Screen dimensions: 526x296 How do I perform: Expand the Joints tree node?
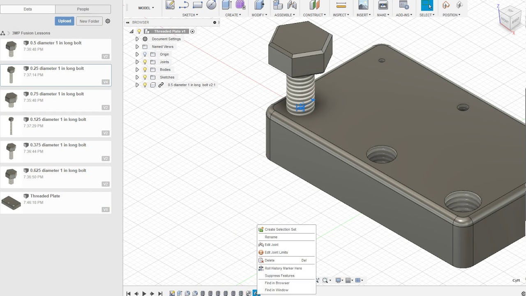click(137, 62)
